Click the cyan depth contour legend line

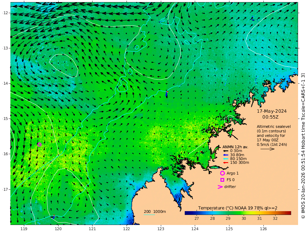[x=149, y=215]
